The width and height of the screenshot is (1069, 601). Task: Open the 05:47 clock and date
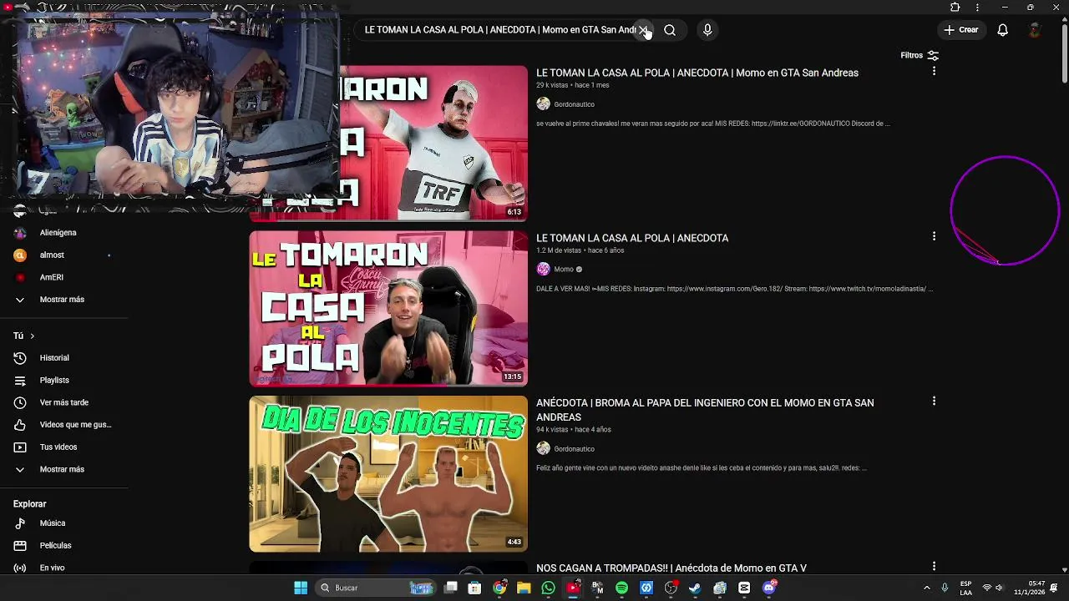point(1030,588)
